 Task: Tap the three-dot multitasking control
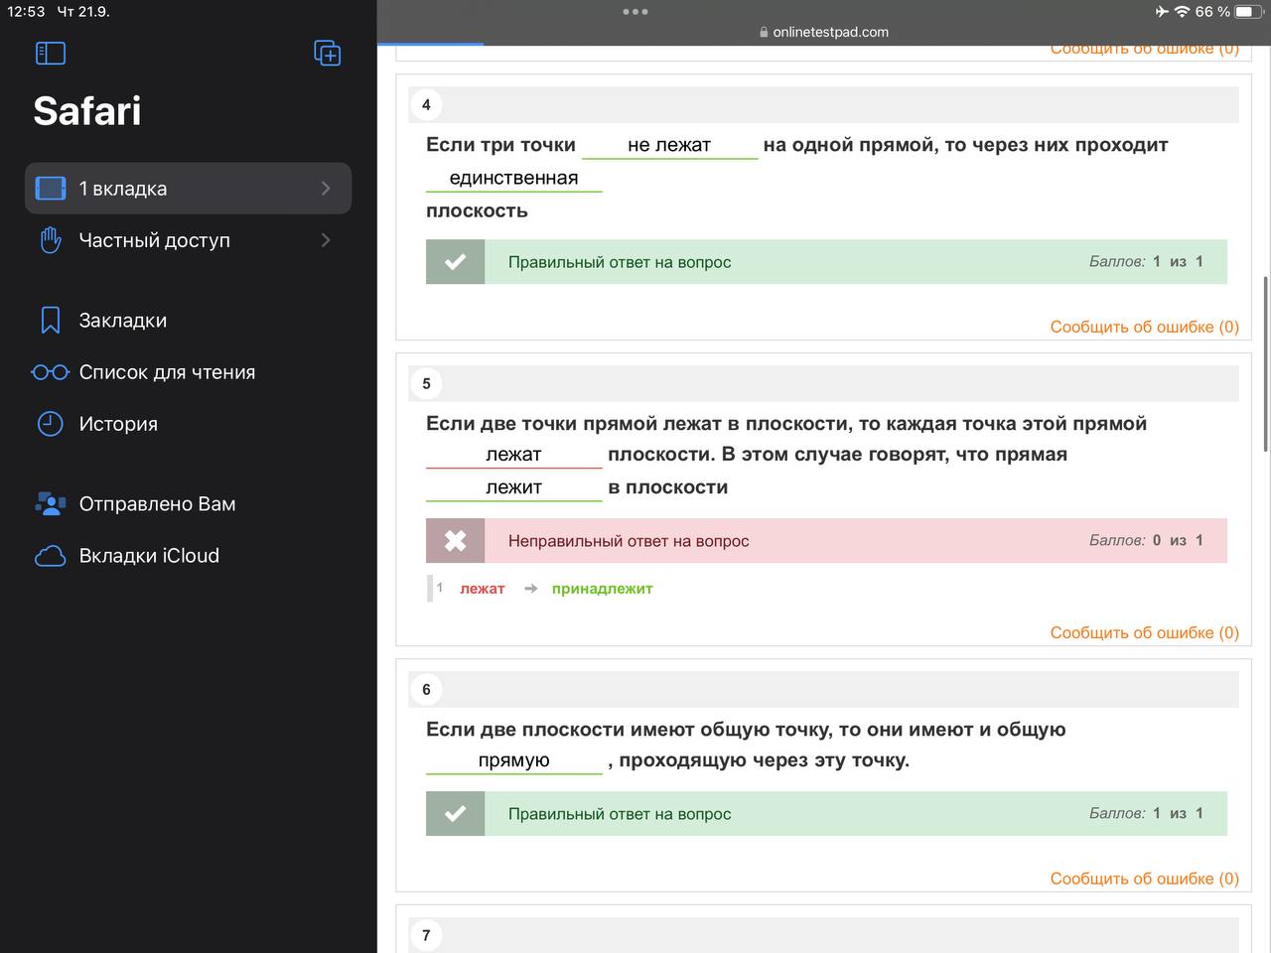(x=635, y=12)
